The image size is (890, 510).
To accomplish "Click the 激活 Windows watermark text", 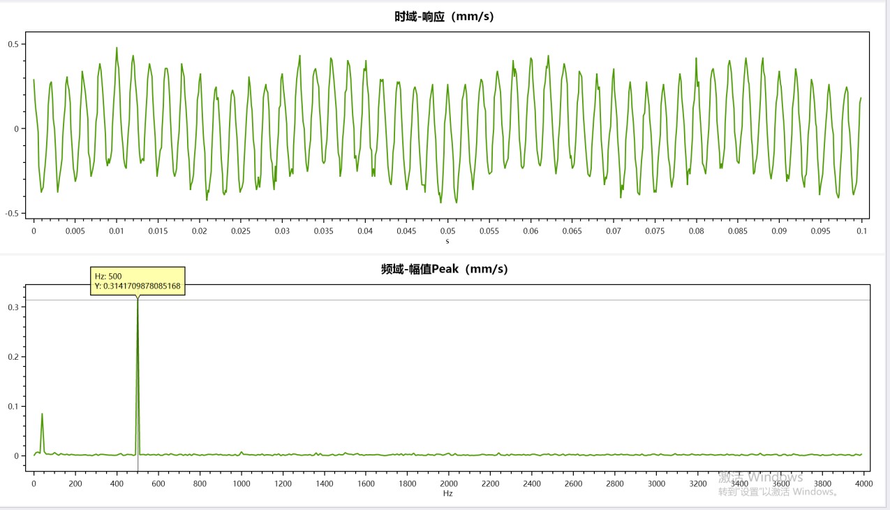I will 761,477.
